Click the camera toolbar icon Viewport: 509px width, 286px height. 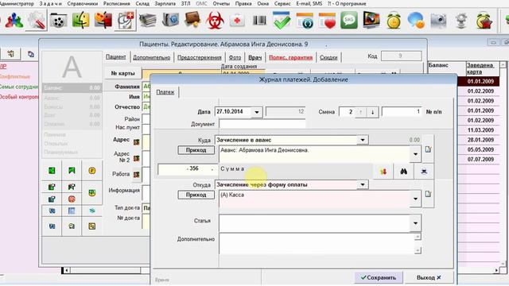tap(438, 21)
